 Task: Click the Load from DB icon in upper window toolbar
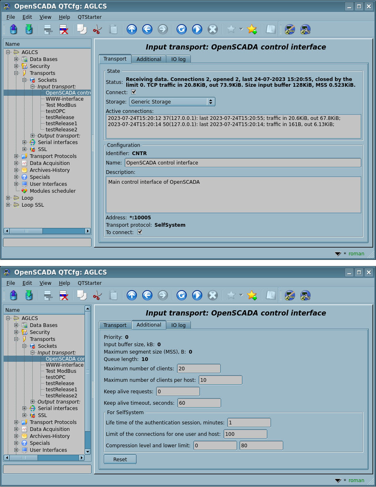pyautogui.click(x=13, y=29)
